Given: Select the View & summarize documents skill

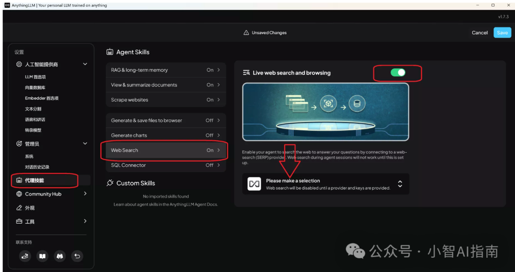Looking at the screenshot, I should point(166,85).
